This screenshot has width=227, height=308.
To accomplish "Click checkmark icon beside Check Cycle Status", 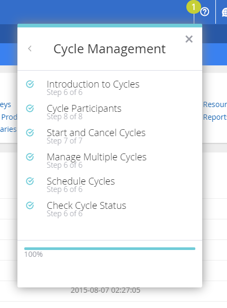I will pyautogui.click(x=30, y=206).
